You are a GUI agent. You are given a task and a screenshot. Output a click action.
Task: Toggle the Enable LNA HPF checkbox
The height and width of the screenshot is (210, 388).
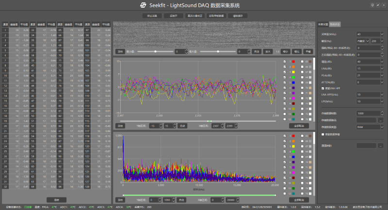pyautogui.click(x=323, y=88)
